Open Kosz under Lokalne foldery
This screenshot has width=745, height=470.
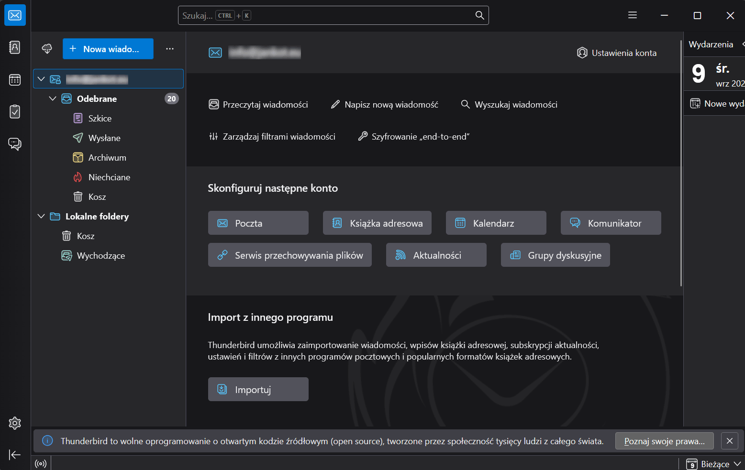[109, 236]
